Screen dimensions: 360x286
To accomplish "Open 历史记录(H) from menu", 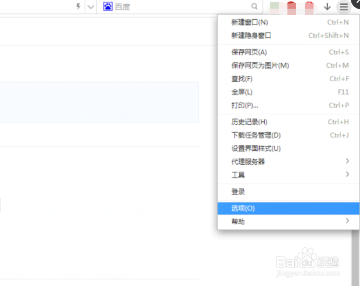I will click(289, 122).
